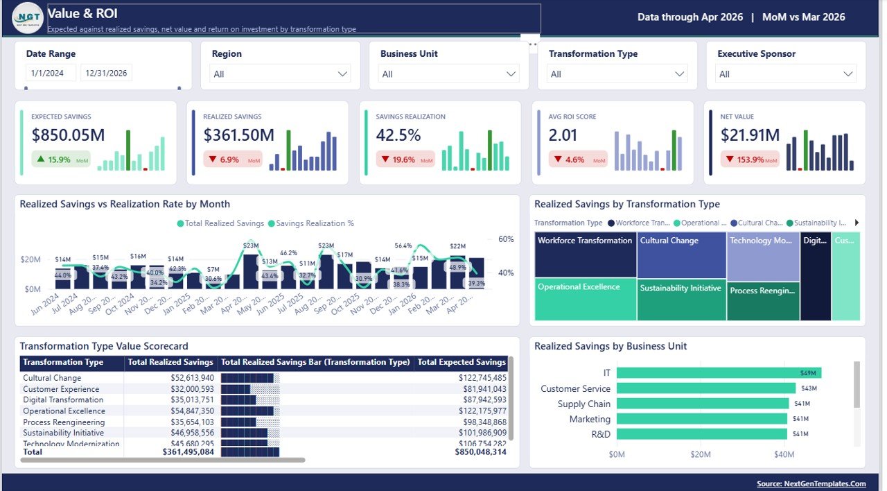This screenshot has width=887, height=491.
Task: Select the Customer Experience scorecard row
Action: 263,389
